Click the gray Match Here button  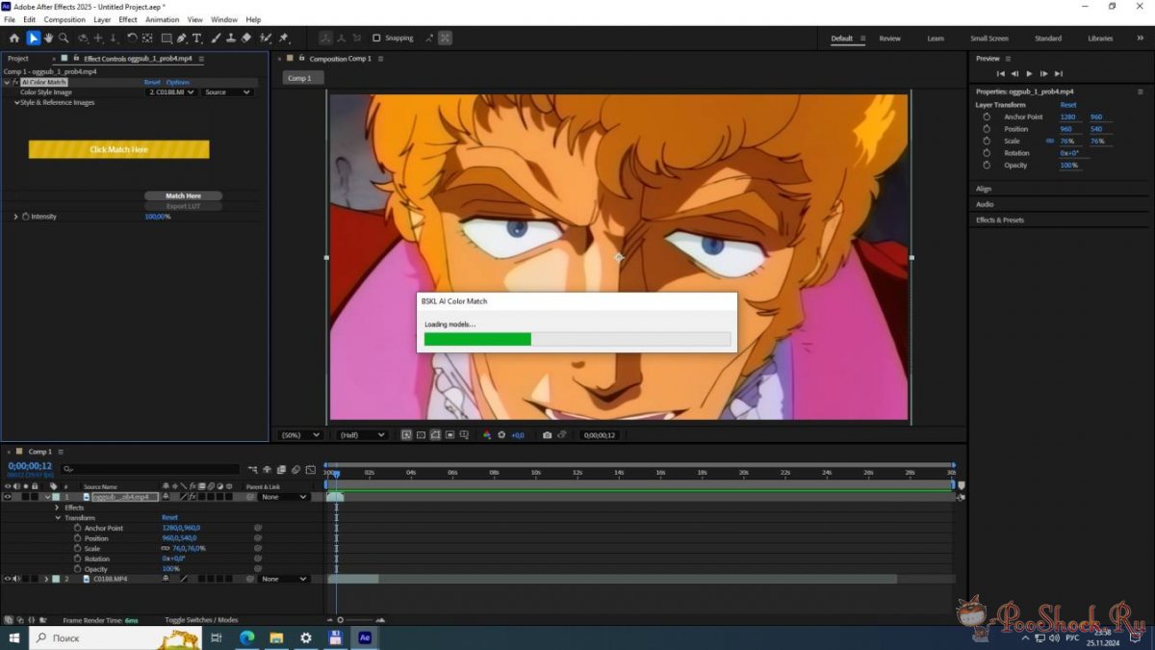coord(183,195)
